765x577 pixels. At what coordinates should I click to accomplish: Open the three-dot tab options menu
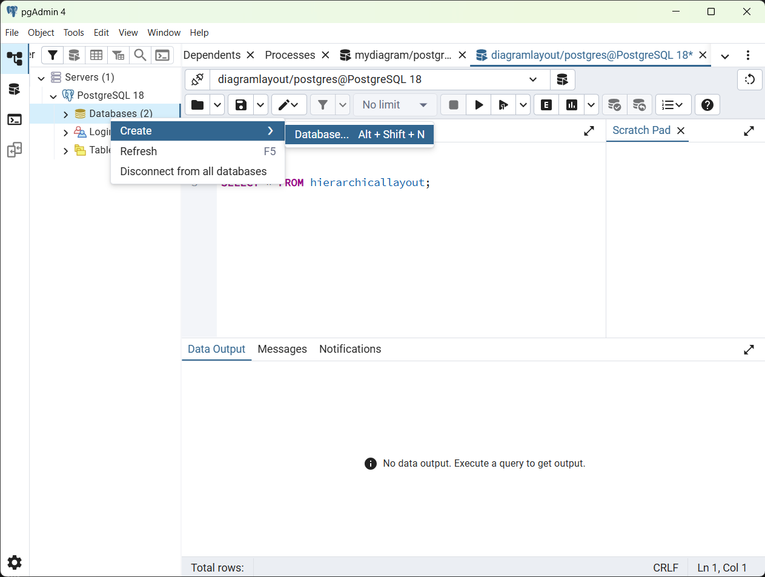pos(749,56)
